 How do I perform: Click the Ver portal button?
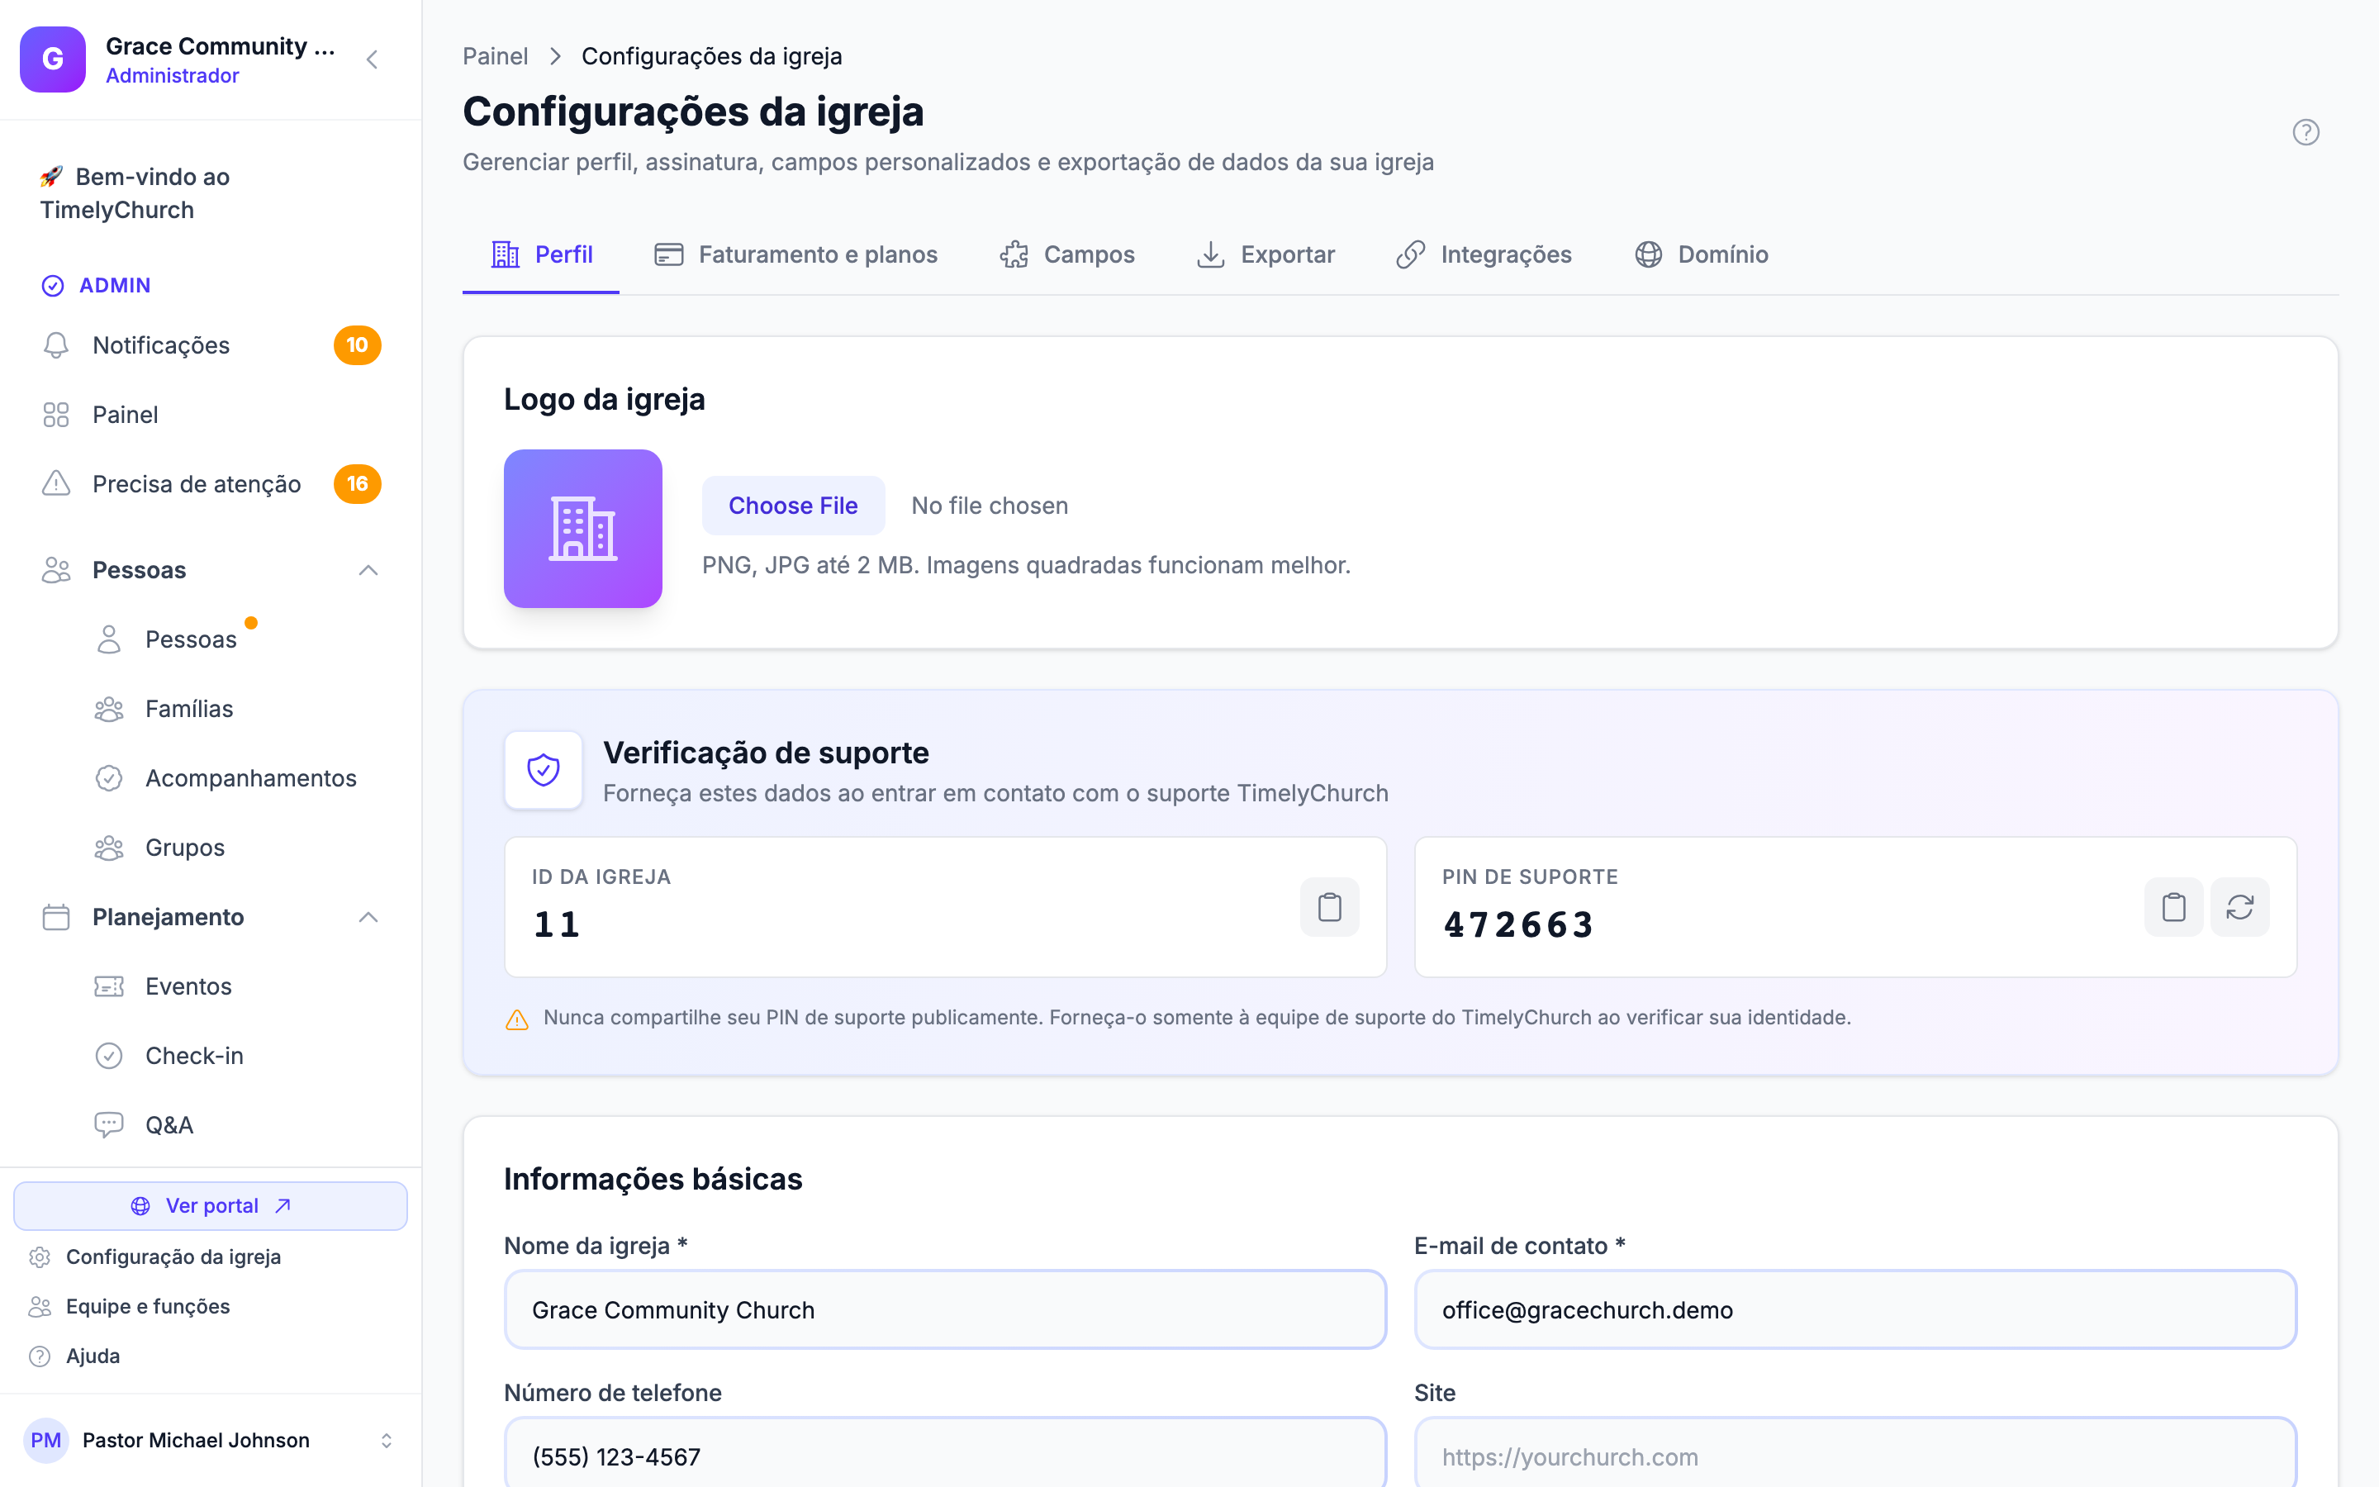pos(211,1206)
